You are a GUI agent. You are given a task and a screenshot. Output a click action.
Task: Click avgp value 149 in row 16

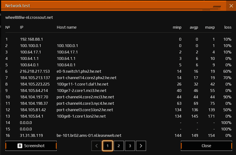[195, 136]
